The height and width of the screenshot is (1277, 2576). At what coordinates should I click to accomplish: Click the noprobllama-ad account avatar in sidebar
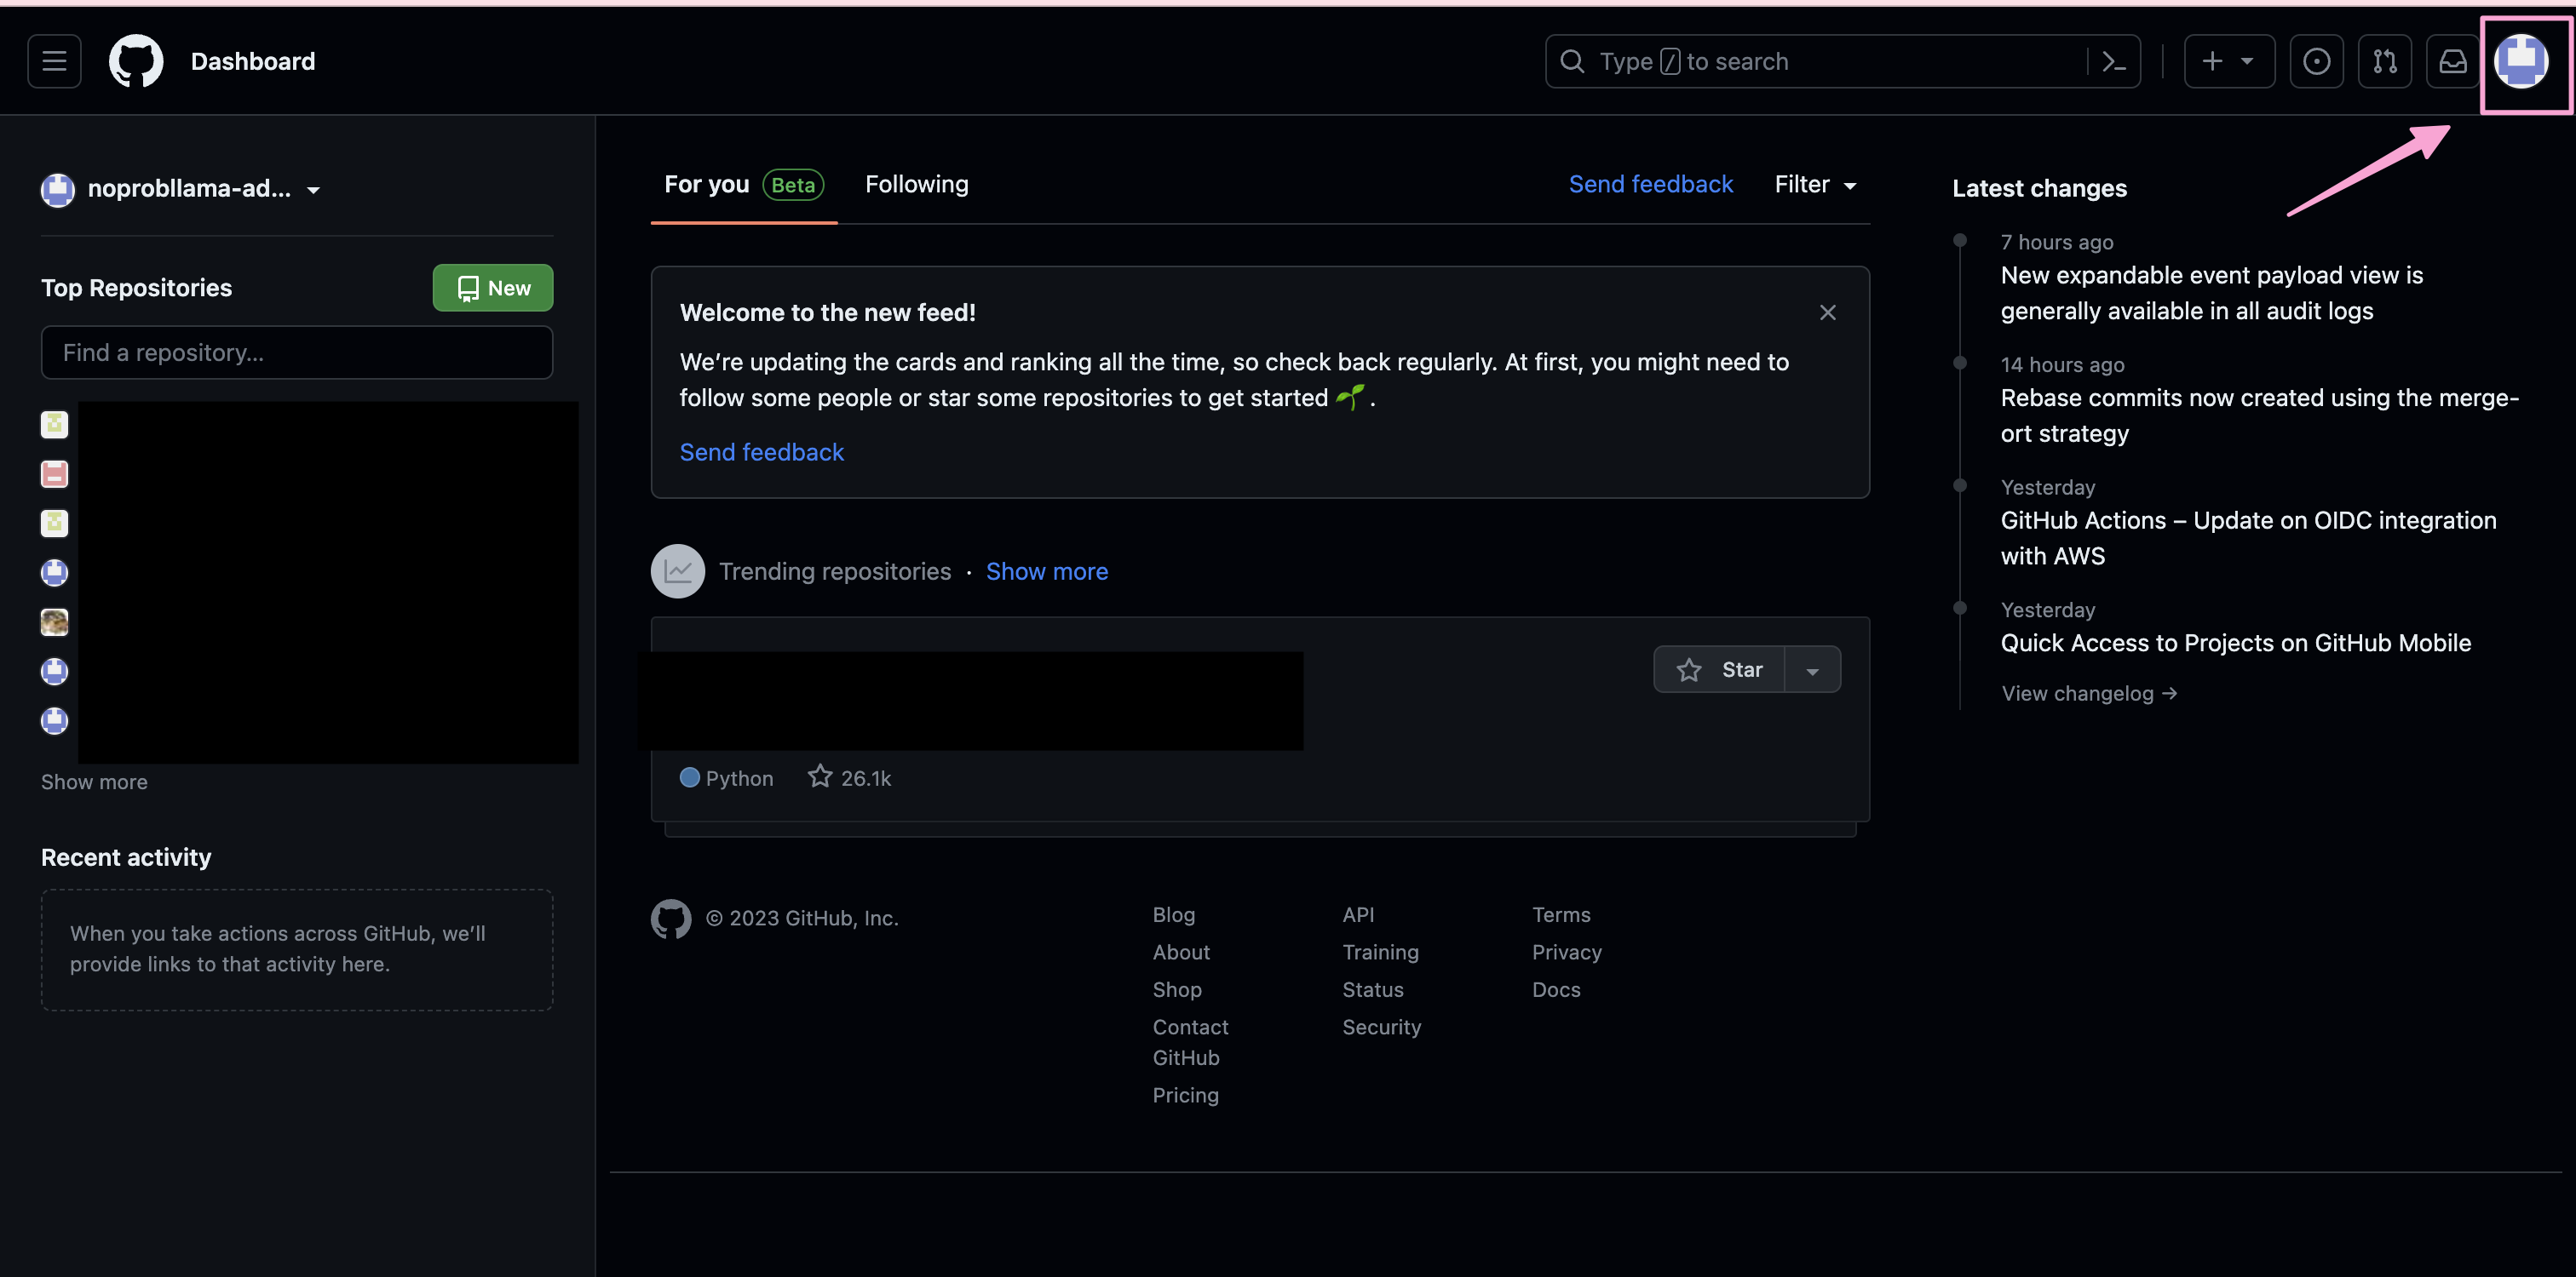point(58,189)
